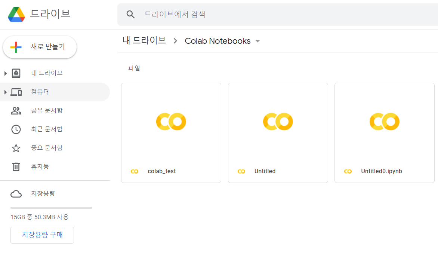This screenshot has height=272, width=438.
Task: Go to 내 드라이브 breadcrumb
Action: point(144,41)
